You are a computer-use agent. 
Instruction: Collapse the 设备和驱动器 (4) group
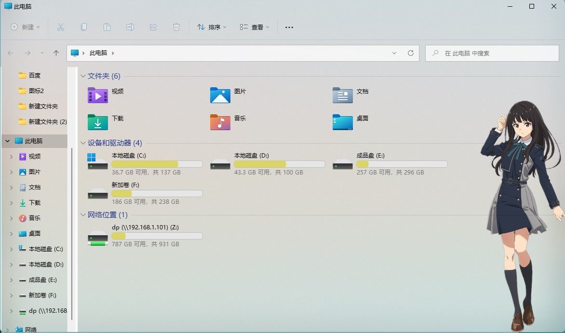pyautogui.click(x=83, y=143)
